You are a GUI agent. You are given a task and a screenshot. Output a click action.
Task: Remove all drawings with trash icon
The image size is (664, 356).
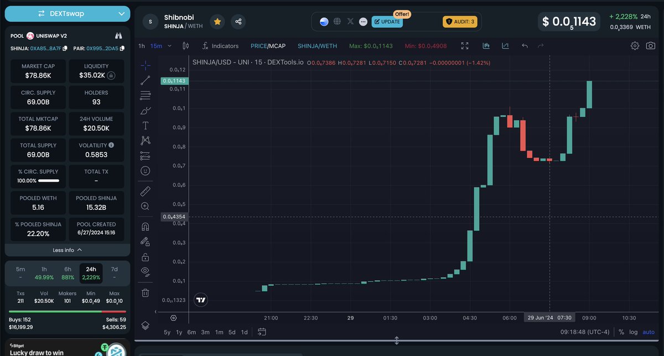tap(145, 293)
